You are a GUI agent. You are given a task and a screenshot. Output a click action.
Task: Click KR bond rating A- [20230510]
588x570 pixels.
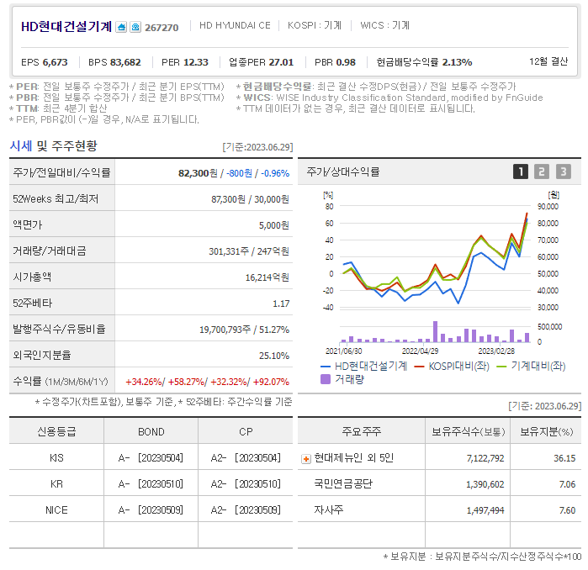(151, 484)
